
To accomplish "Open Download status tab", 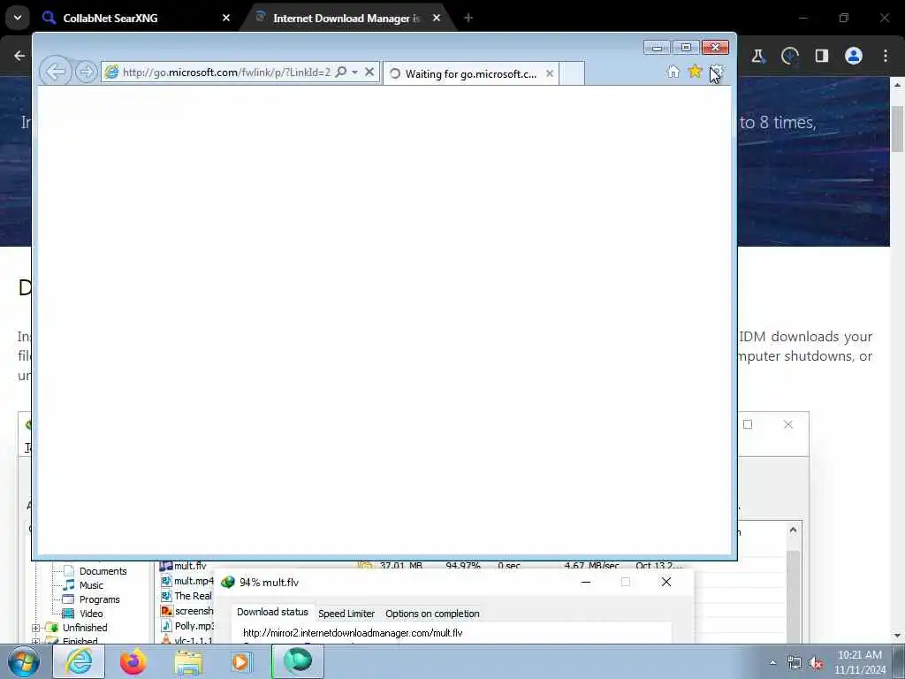I will (x=272, y=612).
